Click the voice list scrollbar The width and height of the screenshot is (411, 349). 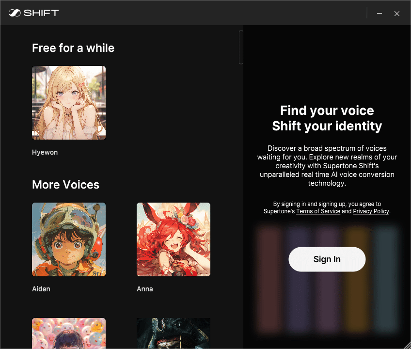[x=240, y=47]
